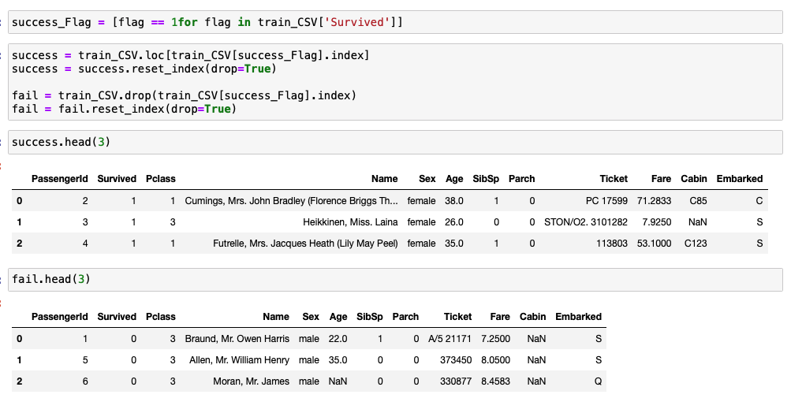Viewport: 791px width, 398px height.
Task: Click fare value 8.4583
Action: [495, 381]
